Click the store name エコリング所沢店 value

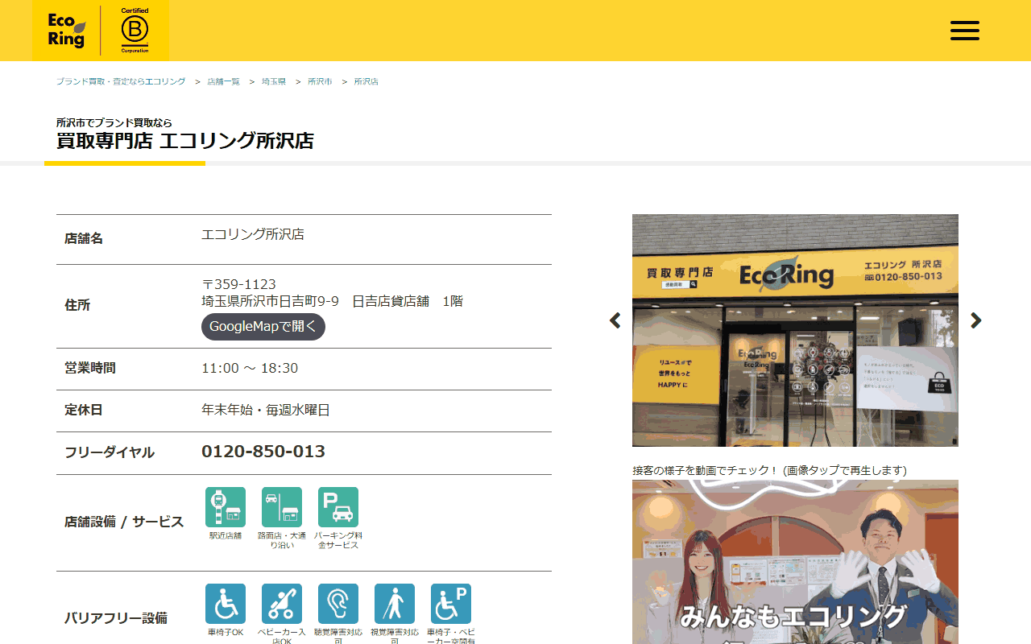click(253, 235)
